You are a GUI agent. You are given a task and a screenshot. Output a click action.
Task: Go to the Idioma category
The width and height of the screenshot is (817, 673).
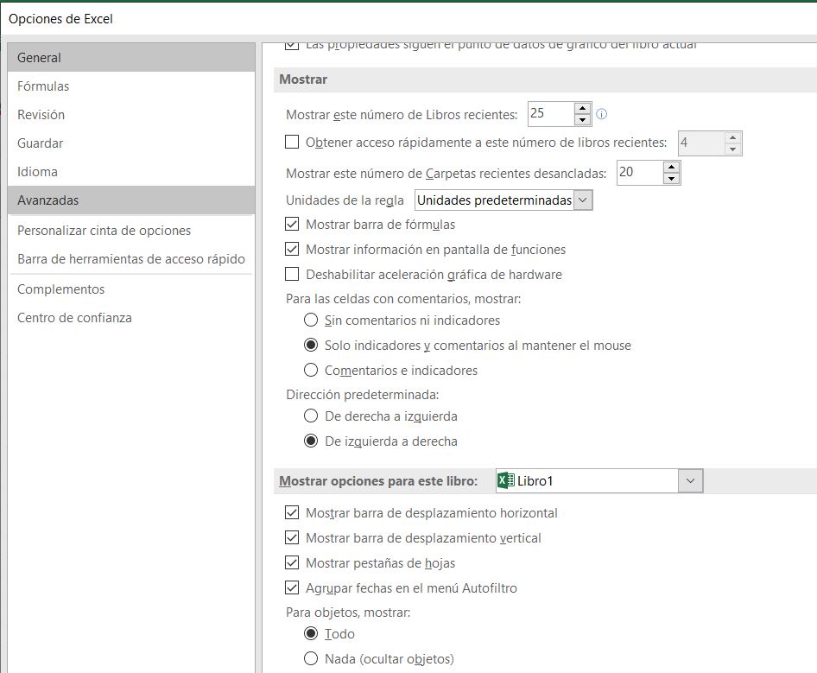click(x=131, y=172)
